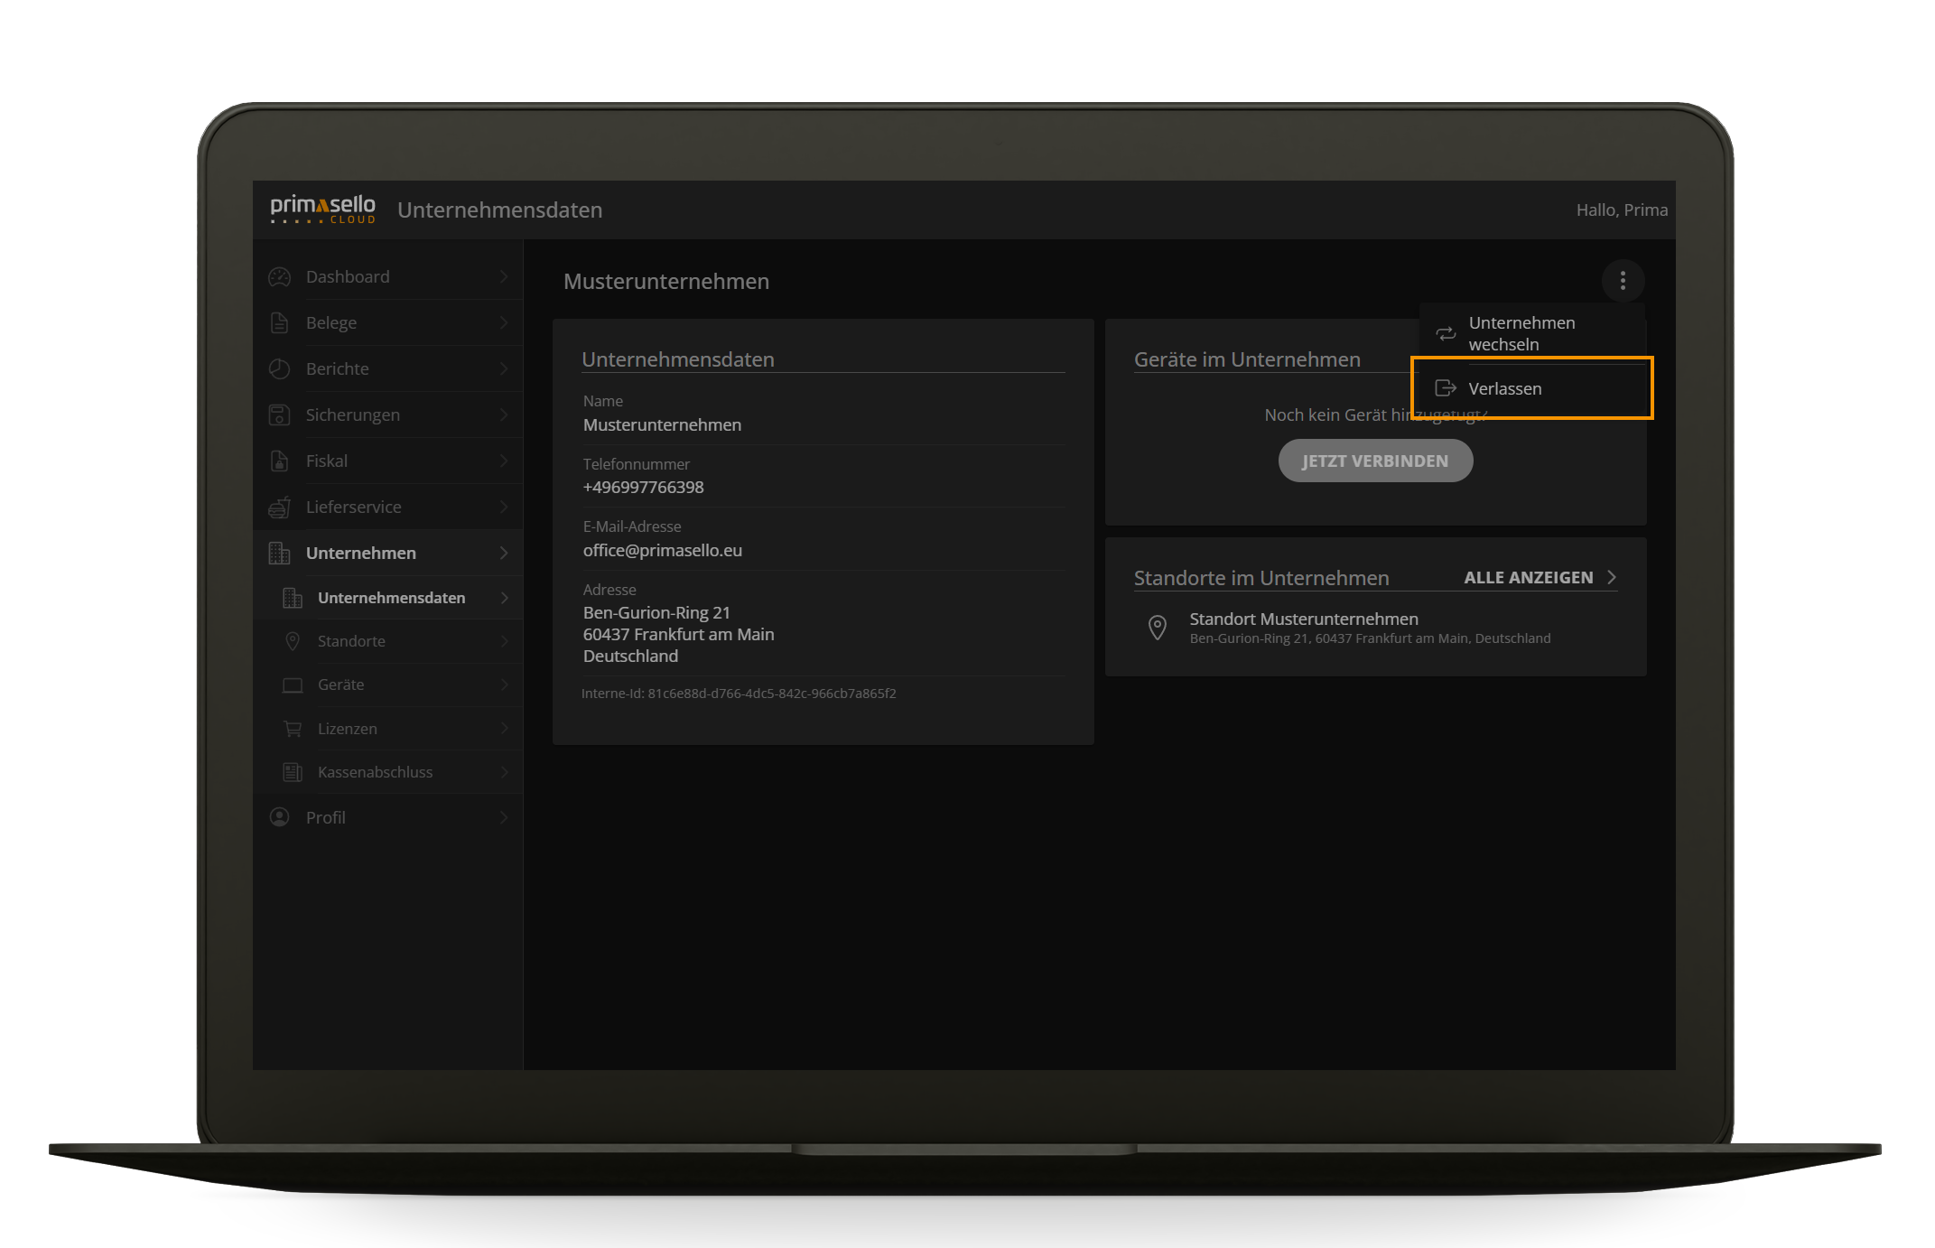This screenshot has width=1935, height=1248.
Task: Open Fiskal using its receipt icon
Action: click(x=279, y=461)
